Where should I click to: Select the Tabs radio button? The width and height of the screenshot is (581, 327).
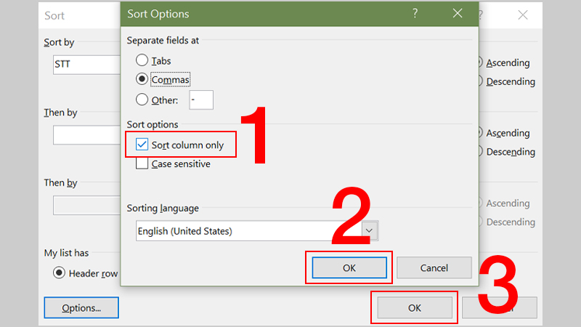click(142, 61)
